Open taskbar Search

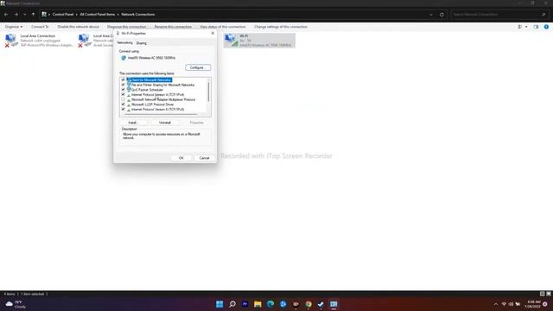click(232, 304)
